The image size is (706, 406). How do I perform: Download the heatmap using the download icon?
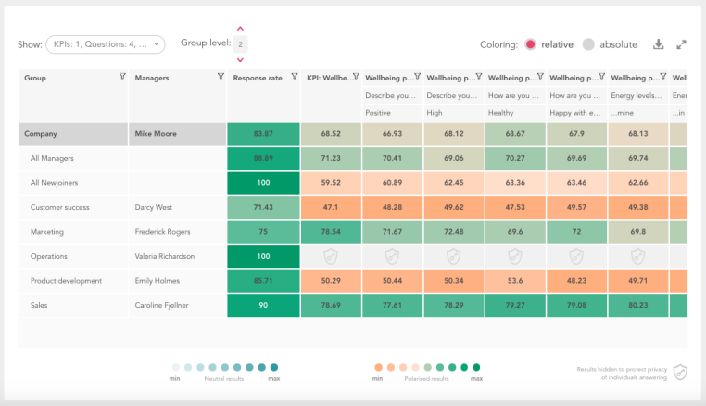[658, 44]
